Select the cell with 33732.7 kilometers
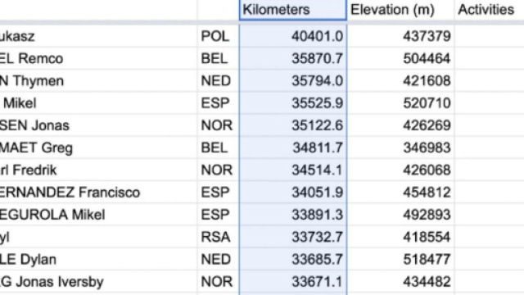The width and height of the screenshot is (524, 295). tap(293, 237)
